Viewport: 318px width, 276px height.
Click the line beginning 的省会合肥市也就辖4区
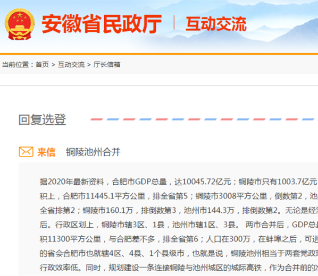click(179, 253)
